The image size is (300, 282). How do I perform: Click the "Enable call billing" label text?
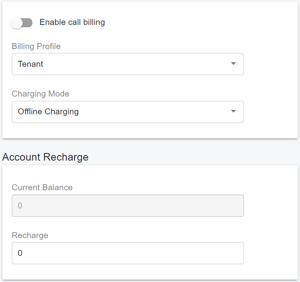(x=72, y=22)
